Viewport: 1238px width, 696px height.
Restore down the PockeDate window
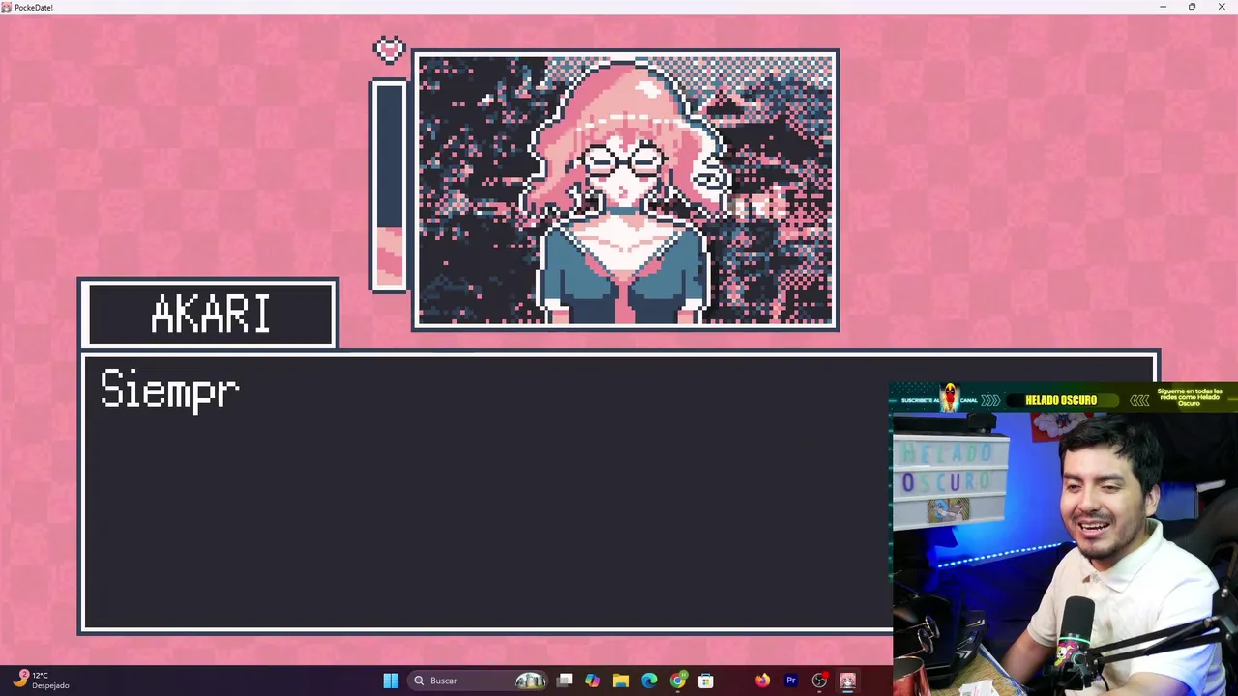[1192, 7]
